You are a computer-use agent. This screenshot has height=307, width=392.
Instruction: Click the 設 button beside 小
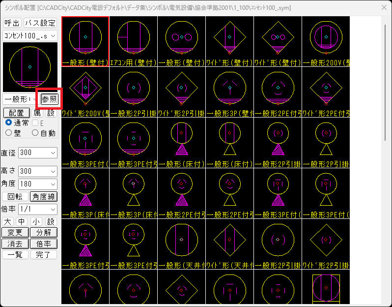(x=51, y=221)
